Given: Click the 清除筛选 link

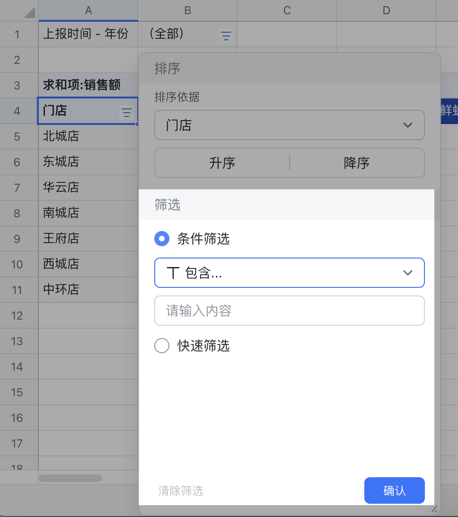Looking at the screenshot, I should point(181,491).
